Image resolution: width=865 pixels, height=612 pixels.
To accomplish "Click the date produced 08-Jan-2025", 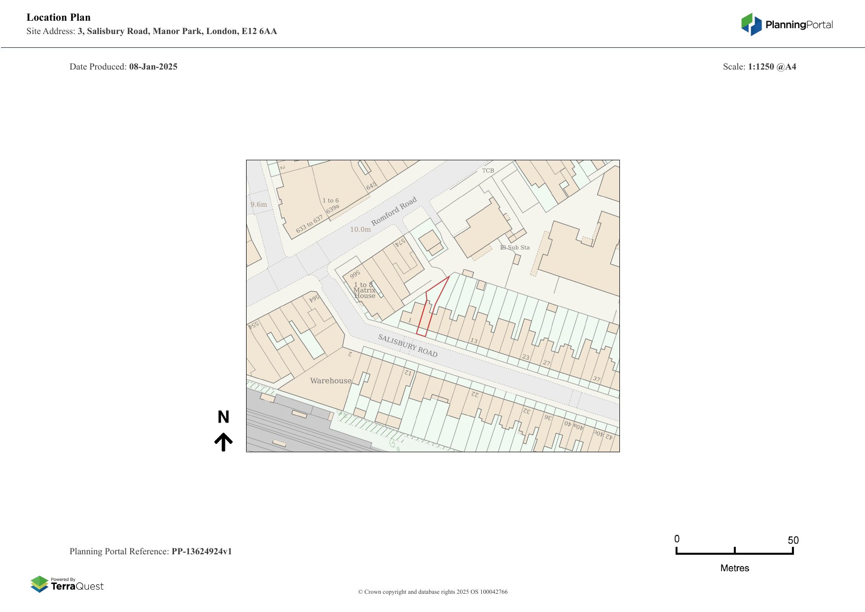I will tap(153, 67).
